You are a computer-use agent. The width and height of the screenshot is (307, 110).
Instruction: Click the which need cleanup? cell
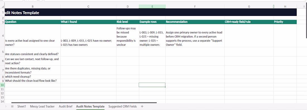[32, 77]
